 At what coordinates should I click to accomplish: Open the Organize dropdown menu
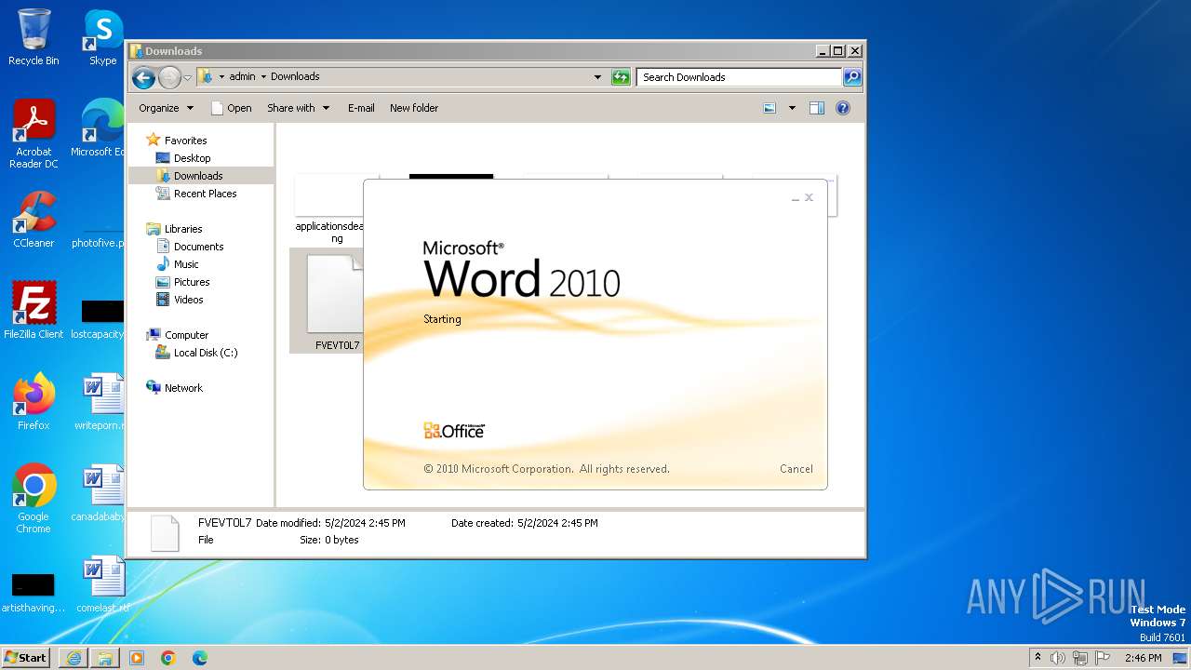pyautogui.click(x=166, y=108)
